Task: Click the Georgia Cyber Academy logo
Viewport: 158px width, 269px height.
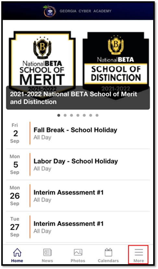Action: point(50,11)
